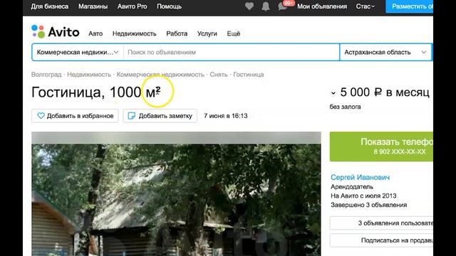Go to Авито Pro
This screenshot has height=256, width=456.
coord(132,6)
